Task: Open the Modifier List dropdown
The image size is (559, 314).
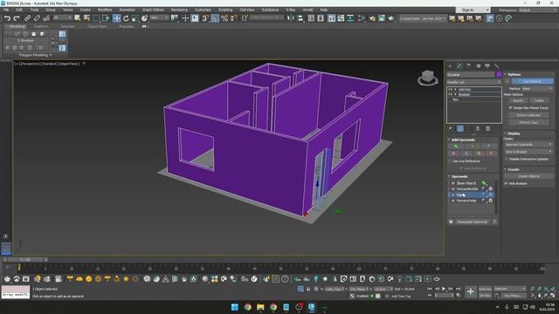Action: [474, 82]
